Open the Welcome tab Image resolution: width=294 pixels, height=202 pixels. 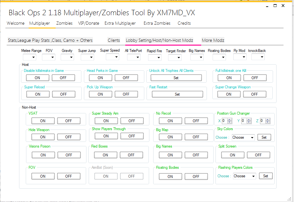pyautogui.click(x=16, y=23)
